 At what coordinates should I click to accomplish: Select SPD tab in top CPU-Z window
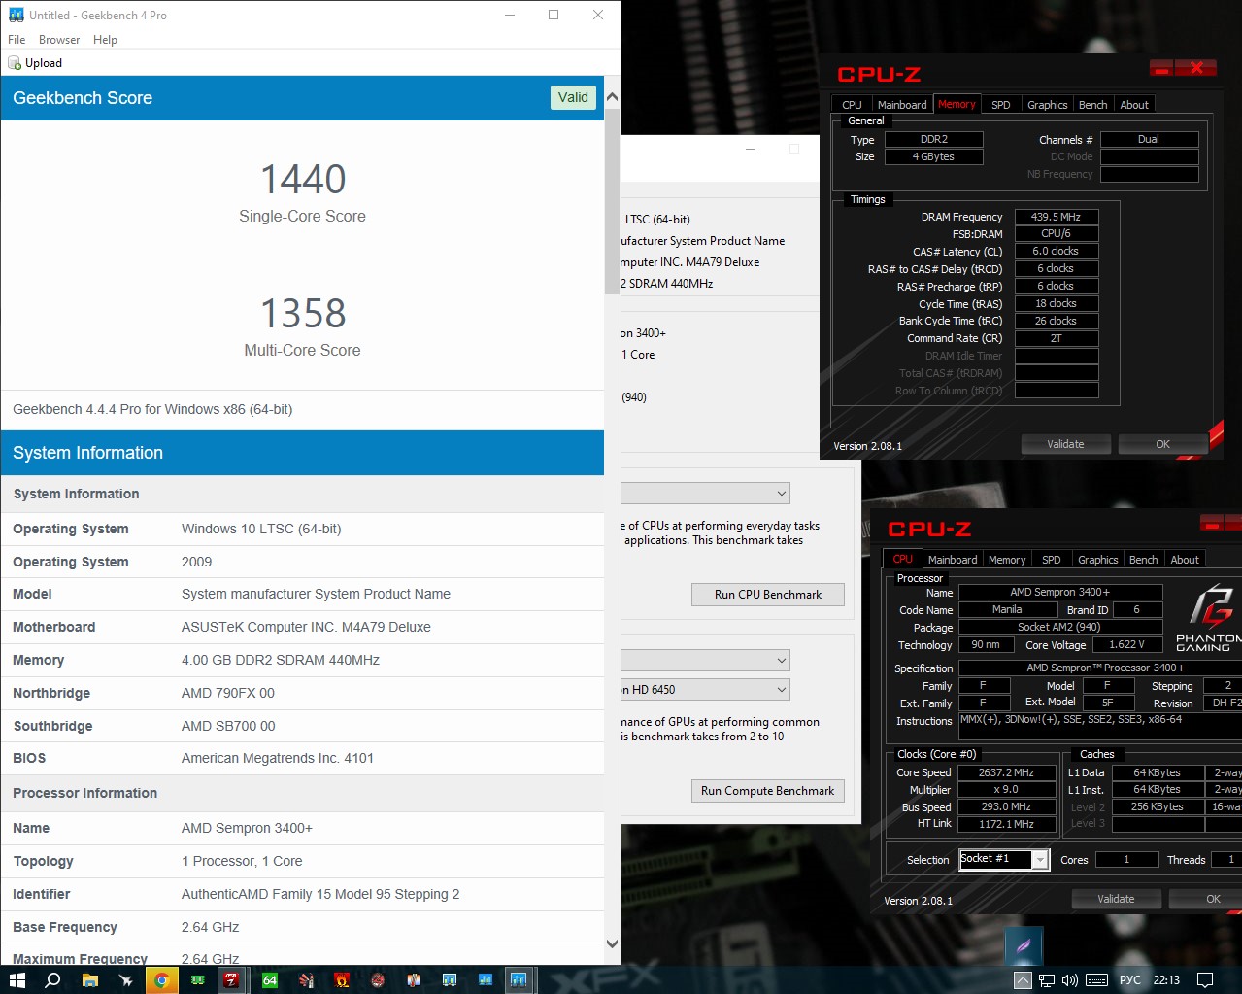1001,105
